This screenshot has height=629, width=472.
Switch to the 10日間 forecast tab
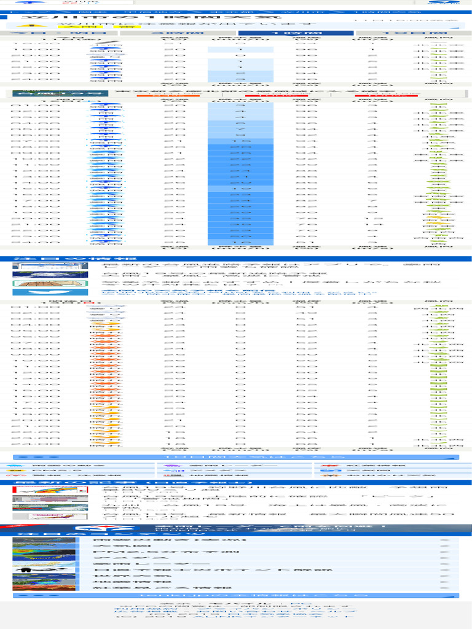point(414,33)
